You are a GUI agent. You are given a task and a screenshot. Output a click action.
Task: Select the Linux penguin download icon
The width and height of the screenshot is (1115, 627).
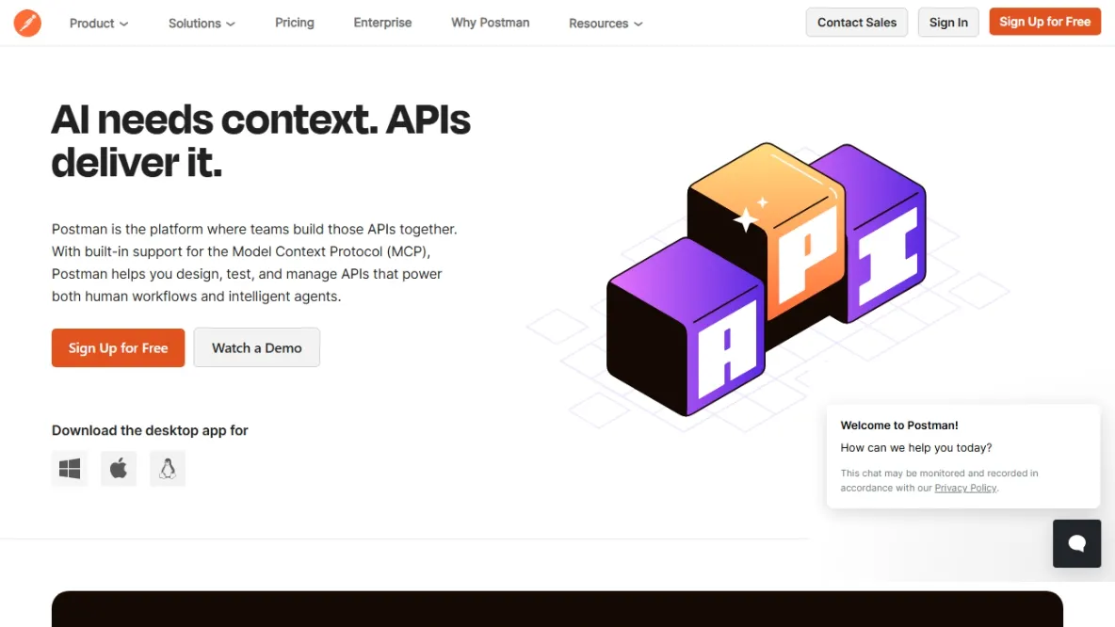tap(168, 468)
